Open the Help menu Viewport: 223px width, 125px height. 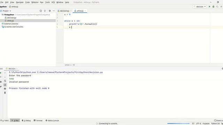(x=67, y=2)
